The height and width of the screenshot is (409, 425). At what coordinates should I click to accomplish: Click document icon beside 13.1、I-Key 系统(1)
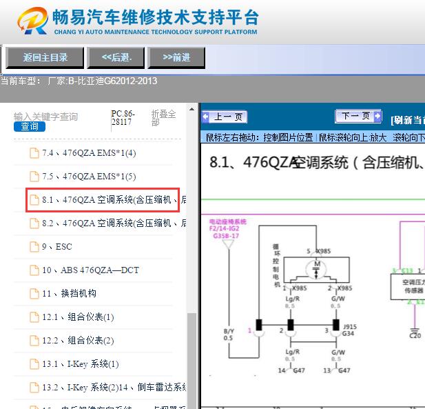coord(34,364)
